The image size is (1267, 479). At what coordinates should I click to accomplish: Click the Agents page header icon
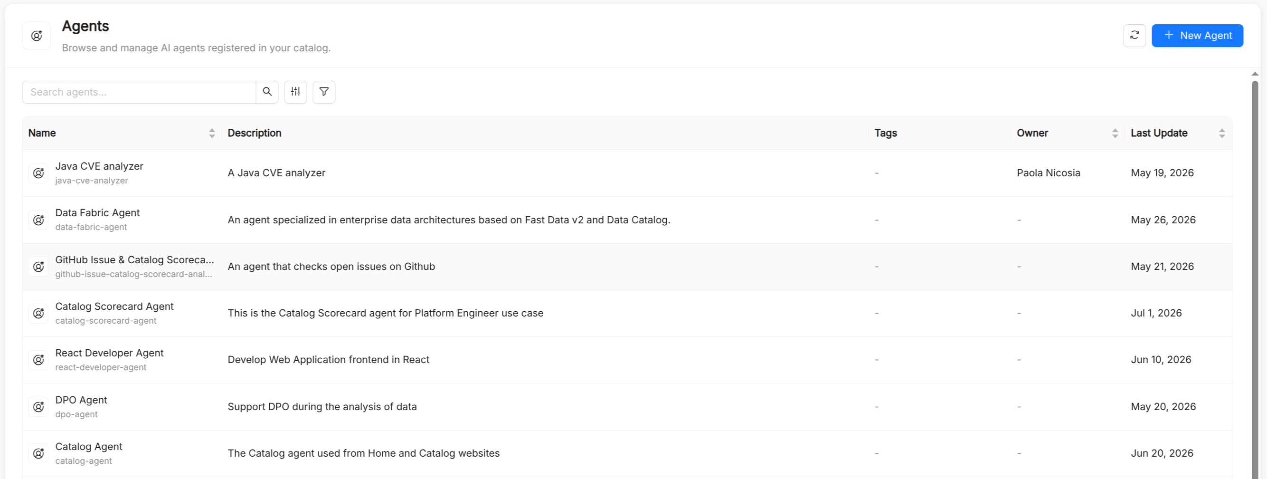tap(37, 36)
